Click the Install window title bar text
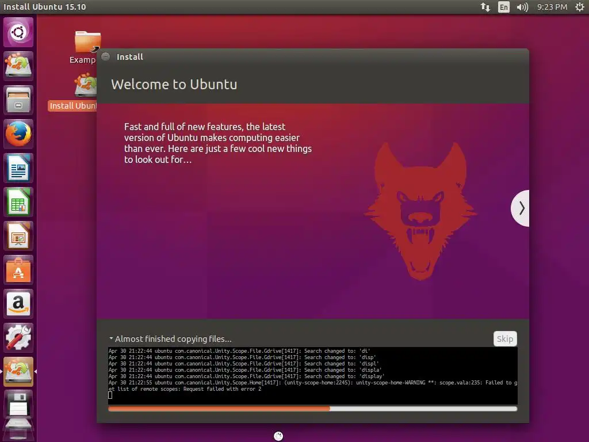The width and height of the screenshot is (589, 442). pyautogui.click(x=129, y=57)
